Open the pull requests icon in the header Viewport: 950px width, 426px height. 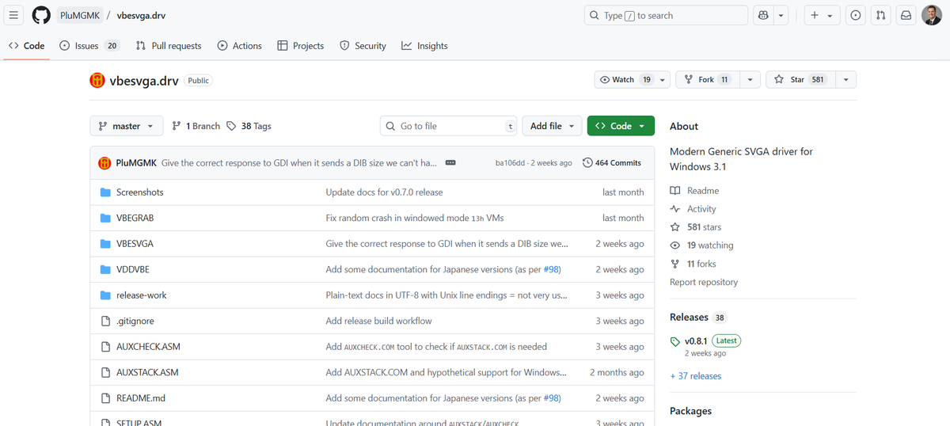[881, 15]
